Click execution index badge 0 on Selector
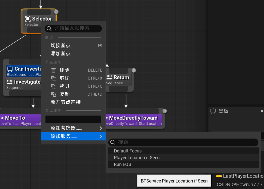The image size is (264, 189). tap(56, 12)
